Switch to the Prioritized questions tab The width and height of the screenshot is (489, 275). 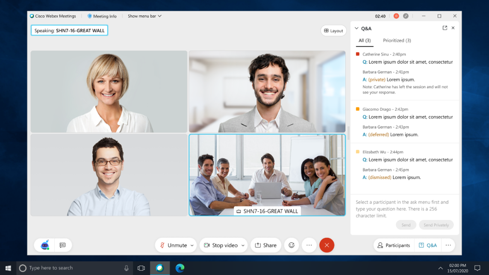pos(397,40)
